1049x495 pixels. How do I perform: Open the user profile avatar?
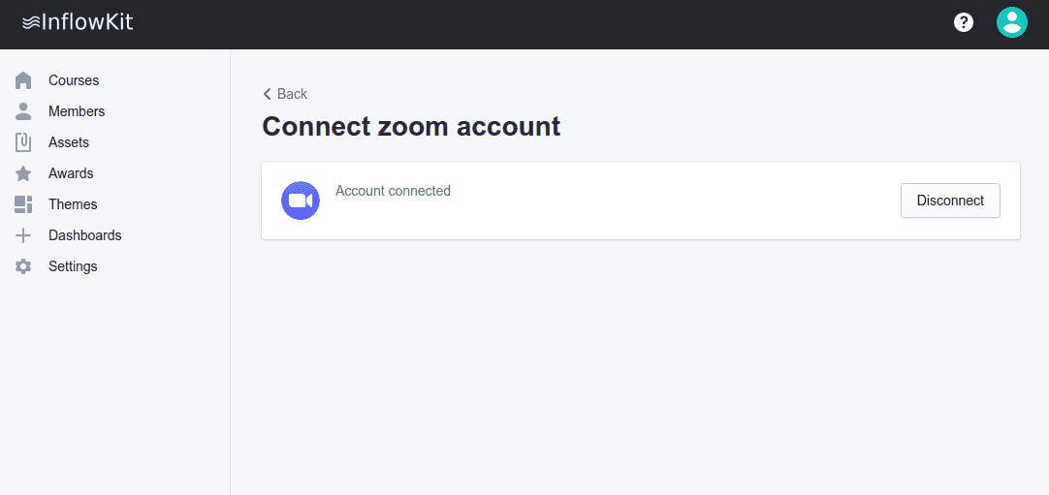click(x=1011, y=22)
